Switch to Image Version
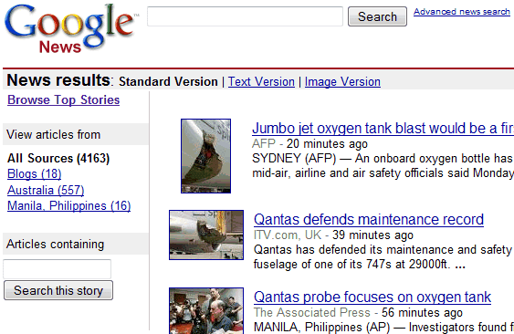The width and height of the screenshot is (514, 334). point(342,81)
